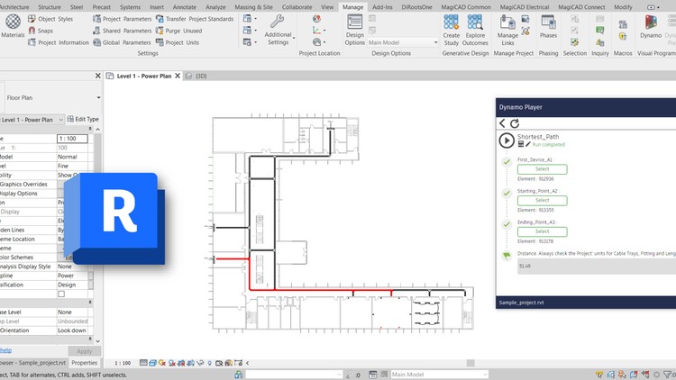Click view scale value field 1 : 100 in Properties
The image size is (676, 380).
tap(72, 139)
